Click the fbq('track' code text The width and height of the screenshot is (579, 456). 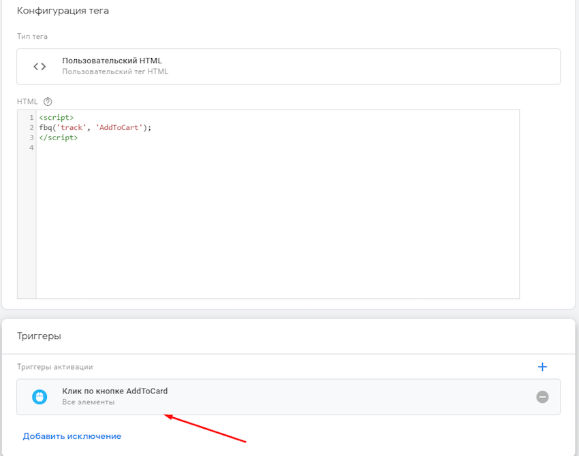pos(63,127)
